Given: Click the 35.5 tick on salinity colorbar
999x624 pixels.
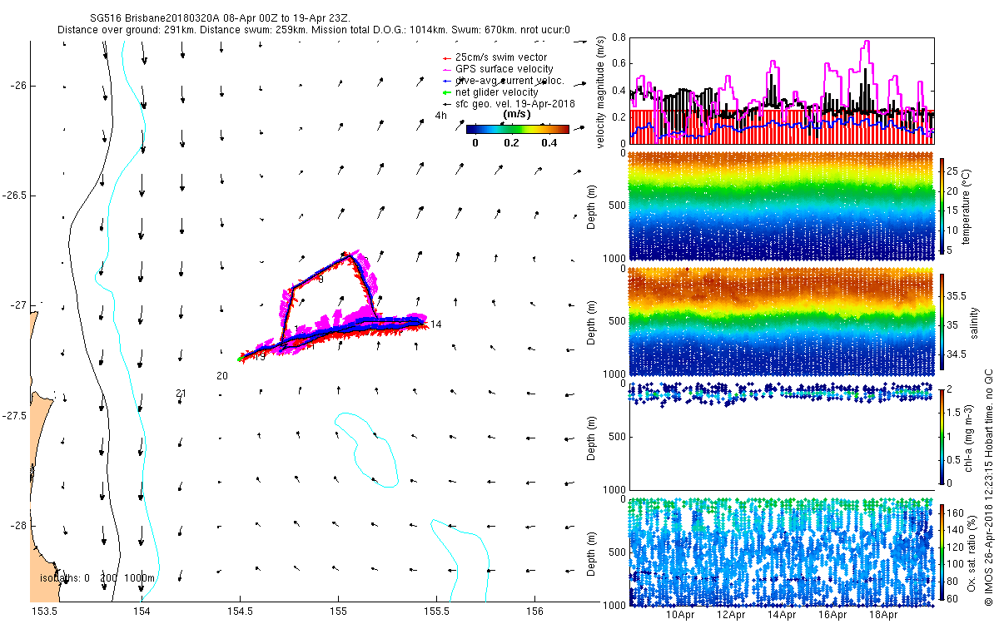Looking at the screenshot, I should pos(958,296).
